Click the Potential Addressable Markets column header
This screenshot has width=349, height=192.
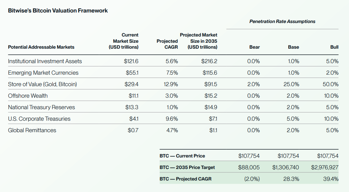41,47
